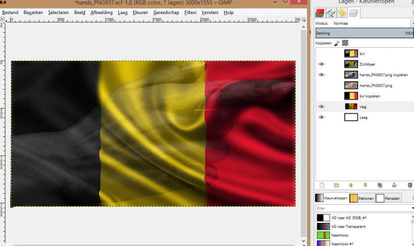
Task: Toggle lock pixels next to Koppelen
Action: 336,43
